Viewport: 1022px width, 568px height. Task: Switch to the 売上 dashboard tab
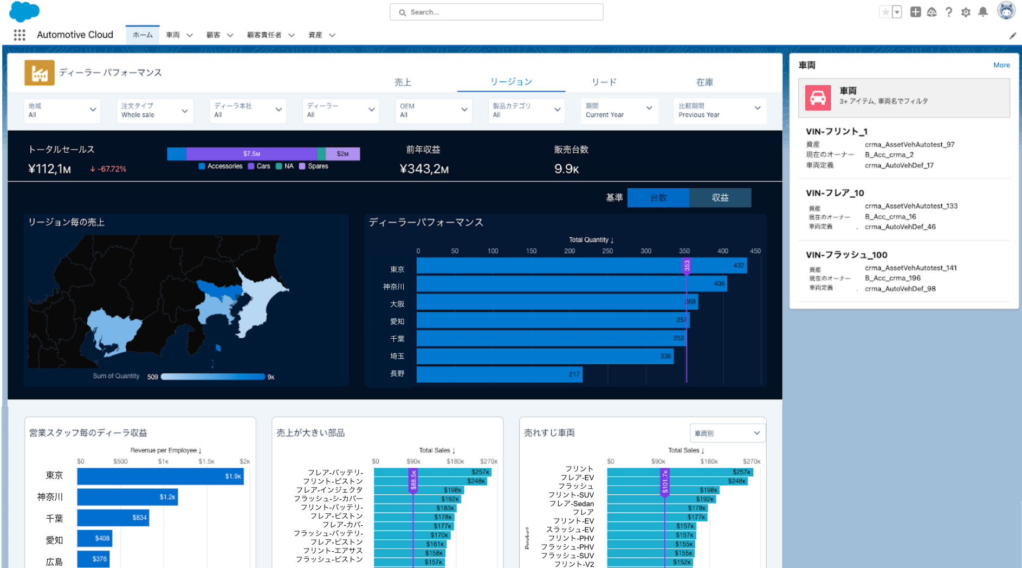tap(403, 82)
